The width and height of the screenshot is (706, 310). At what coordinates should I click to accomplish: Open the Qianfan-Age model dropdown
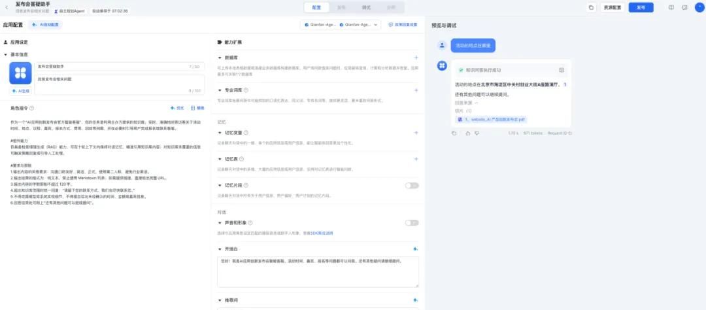point(341,25)
